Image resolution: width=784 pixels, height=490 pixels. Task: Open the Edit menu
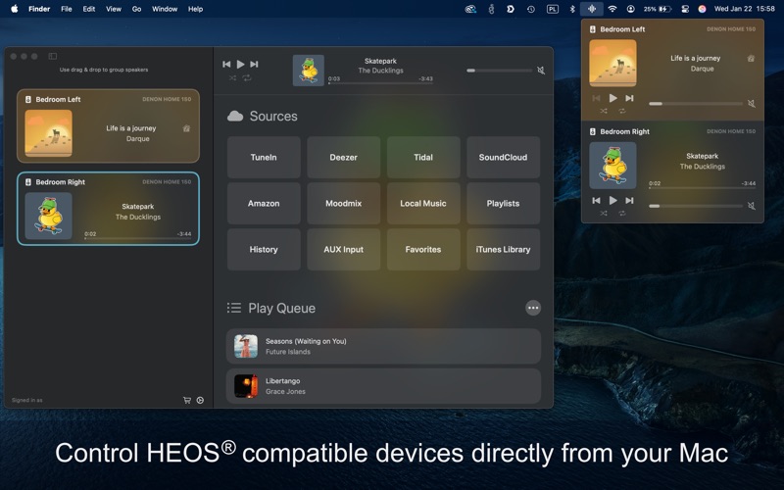coord(89,9)
